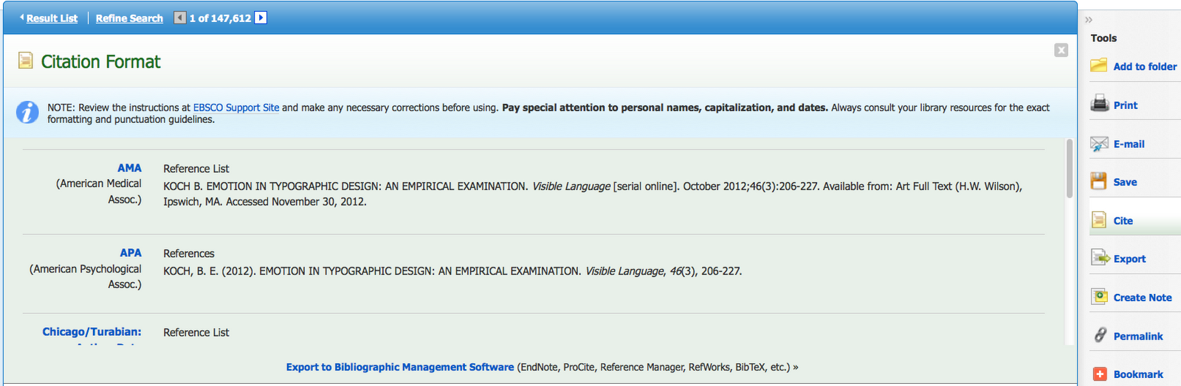
Task: Click the Cite page icon
Action: click(x=1099, y=220)
